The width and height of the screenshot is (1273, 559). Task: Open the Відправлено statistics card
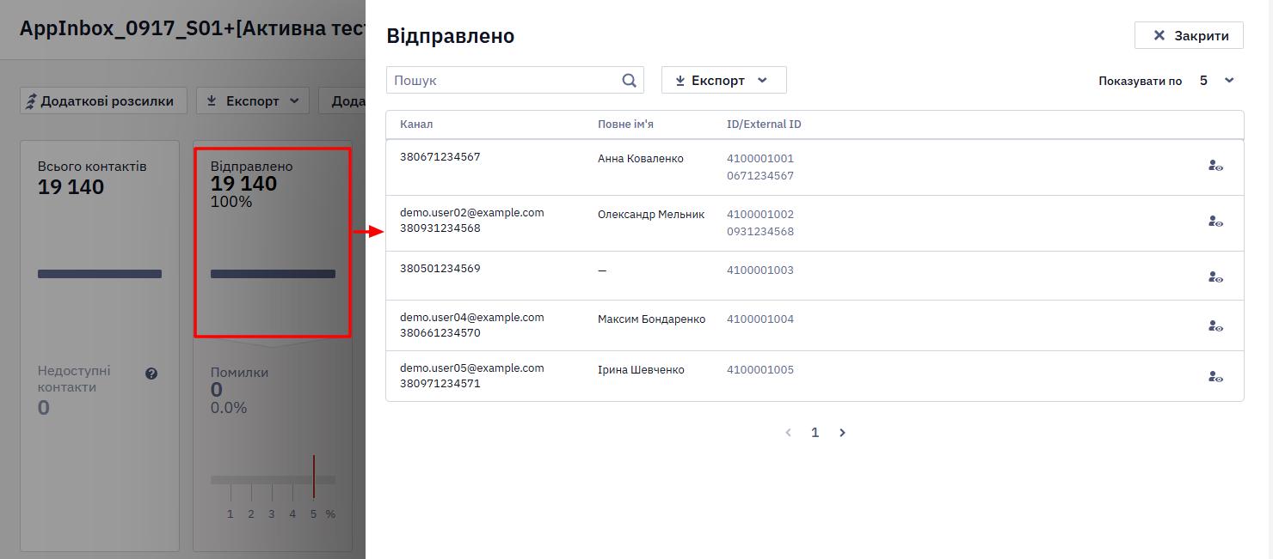pyautogui.click(x=273, y=243)
